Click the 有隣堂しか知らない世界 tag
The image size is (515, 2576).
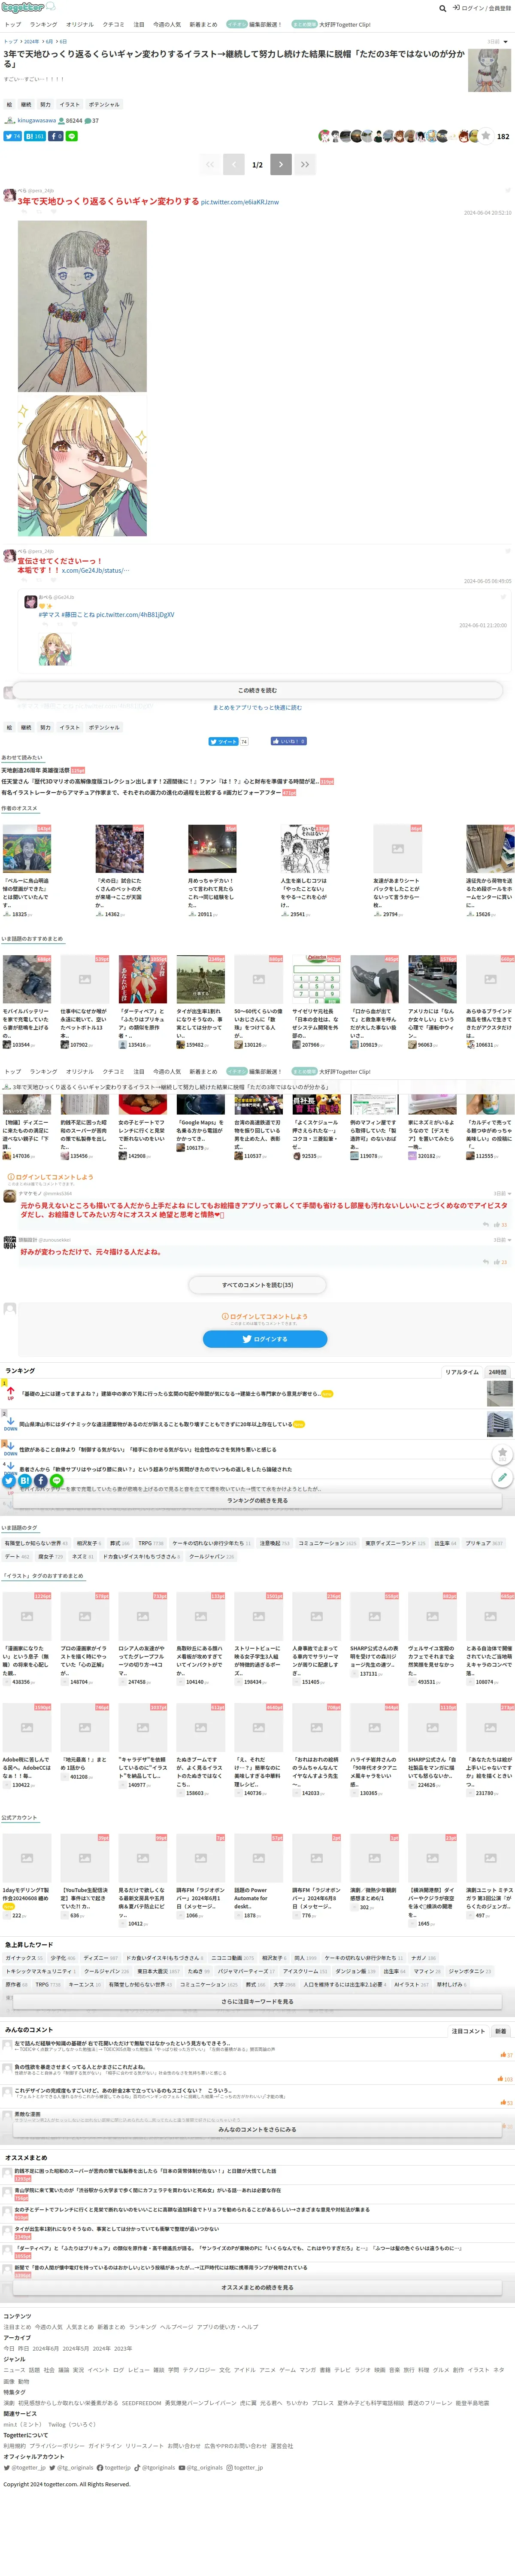point(37,1543)
